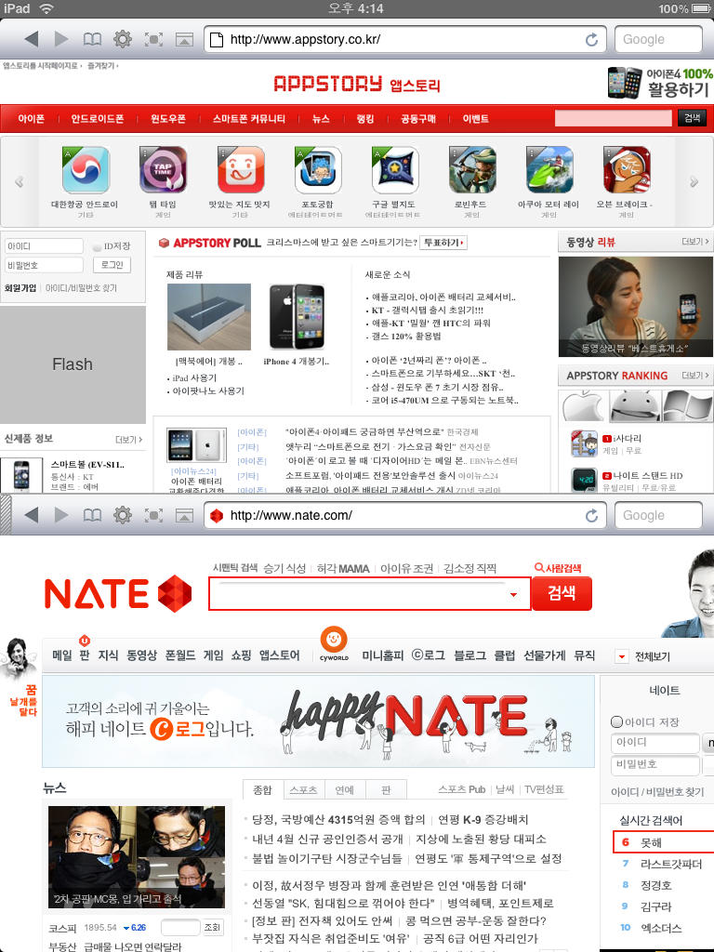714x952 pixels.
Task: Open settings gear in the top browser pane
Action: click(x=123, y=39)
